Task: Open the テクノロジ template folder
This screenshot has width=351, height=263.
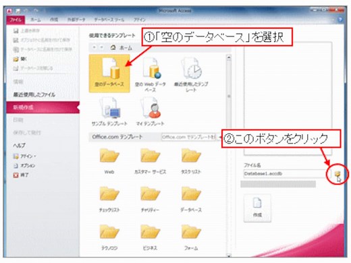Action: point(109,237)
